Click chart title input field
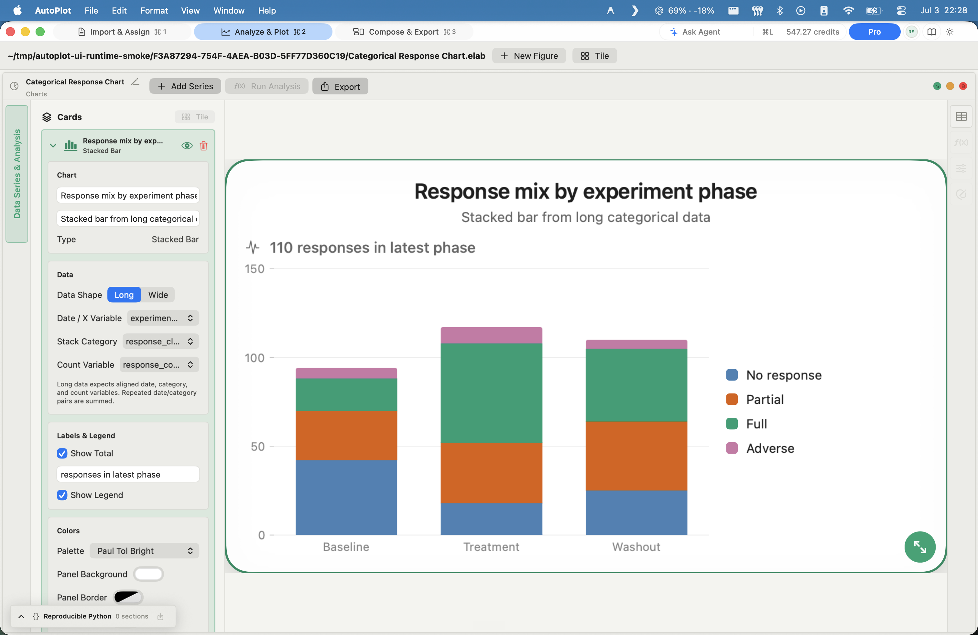 tap(128, 196)
